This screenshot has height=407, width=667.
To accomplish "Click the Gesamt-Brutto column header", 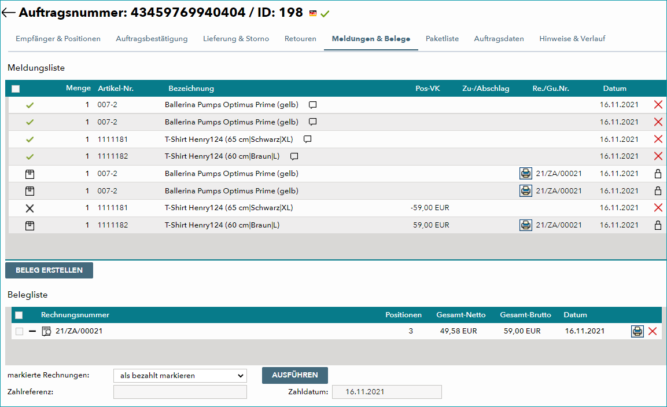I will pyautogui.click(x=526, y=315).
